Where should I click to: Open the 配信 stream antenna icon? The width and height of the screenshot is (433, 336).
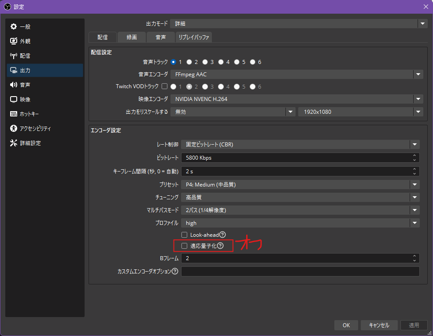point(14,56)
